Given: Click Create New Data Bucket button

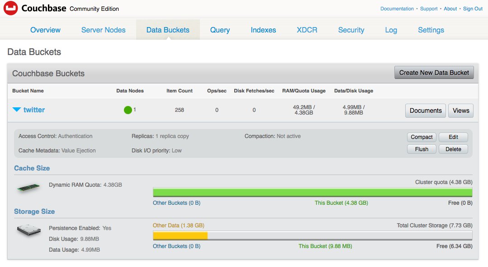Looking at the screenshot, I should (434, 72).
